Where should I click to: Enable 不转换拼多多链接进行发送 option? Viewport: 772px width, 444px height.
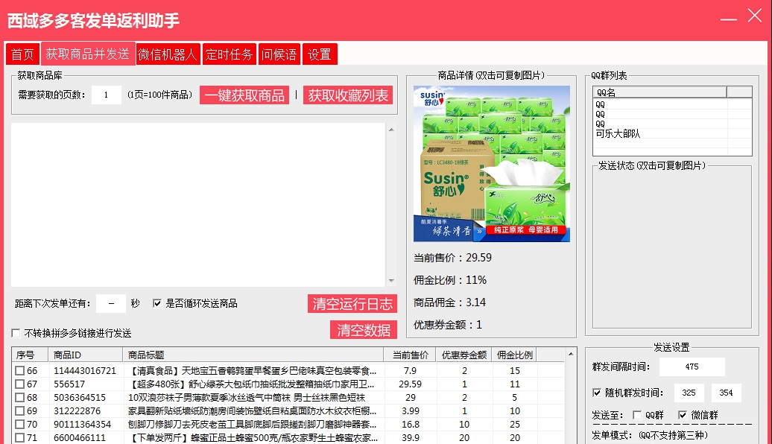tap(13, 333)
